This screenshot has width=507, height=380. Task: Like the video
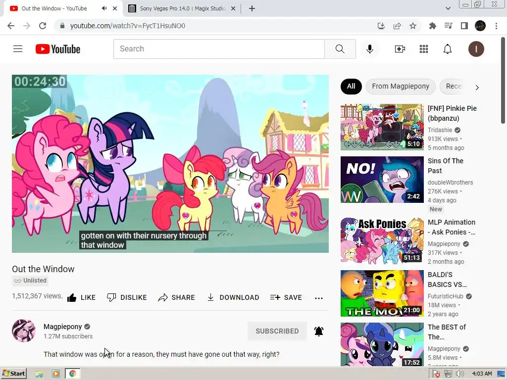[x=81, y=297]
